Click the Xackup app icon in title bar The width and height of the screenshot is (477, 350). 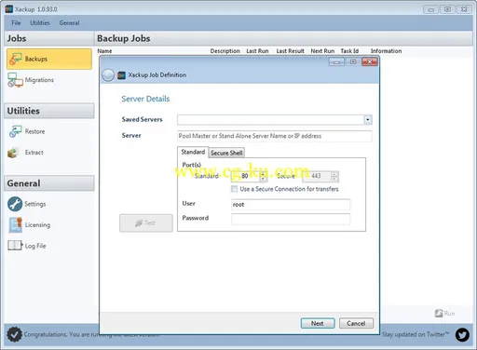8,9
